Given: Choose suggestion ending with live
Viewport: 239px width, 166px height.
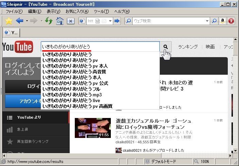Looking at the screenshot, I should point(100,100).
